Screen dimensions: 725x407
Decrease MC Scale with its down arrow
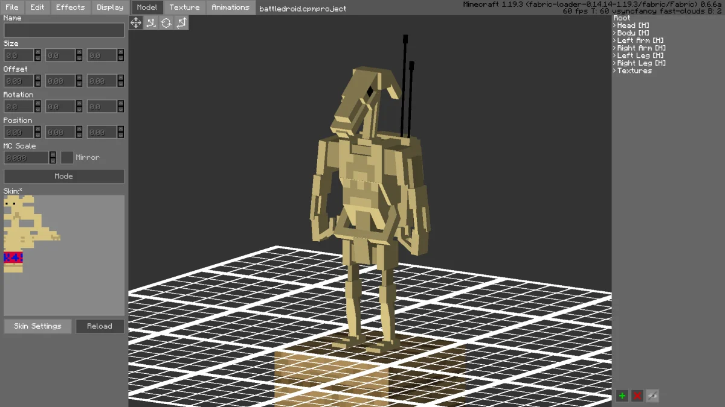[x=53, y=161]
